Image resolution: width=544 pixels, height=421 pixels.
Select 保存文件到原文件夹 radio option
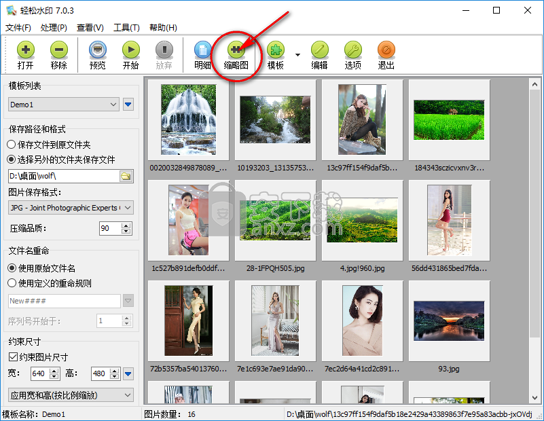coord(49,145)
